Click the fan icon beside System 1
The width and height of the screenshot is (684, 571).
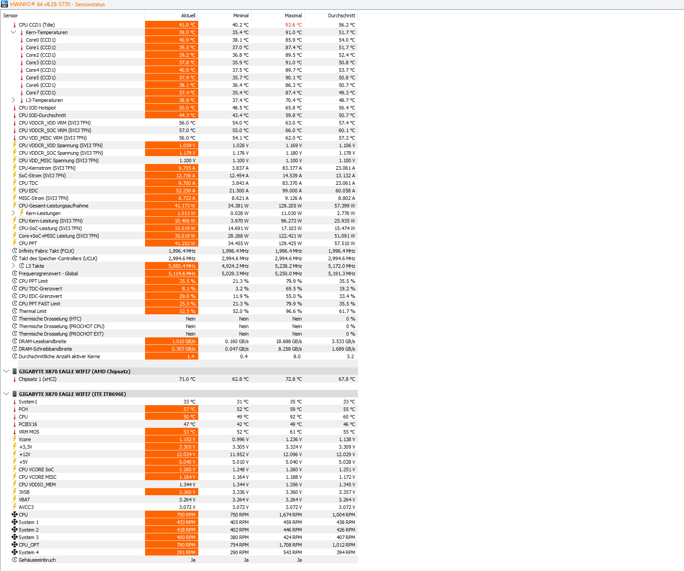pos(15,522)
